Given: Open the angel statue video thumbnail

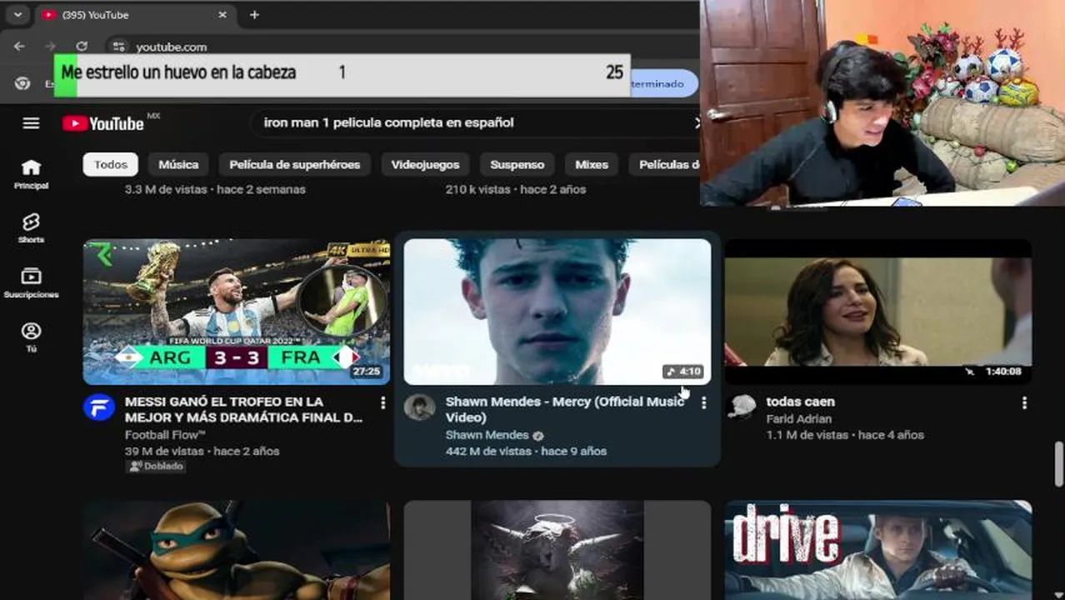Looking at the screenshot, I should 557,550.
